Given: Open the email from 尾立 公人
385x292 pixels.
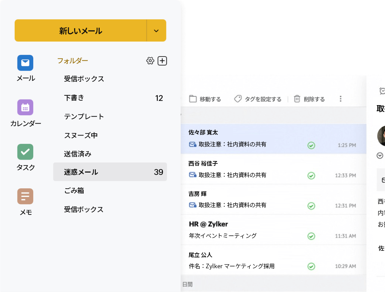Looking at the screenshot, I should tap(273, 260).
